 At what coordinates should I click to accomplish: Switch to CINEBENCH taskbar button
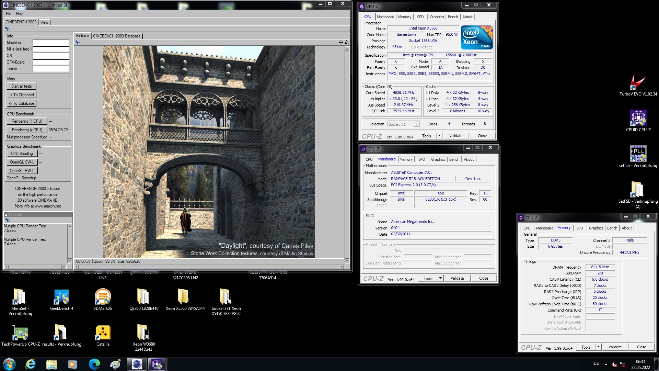(x=137, y=364)
